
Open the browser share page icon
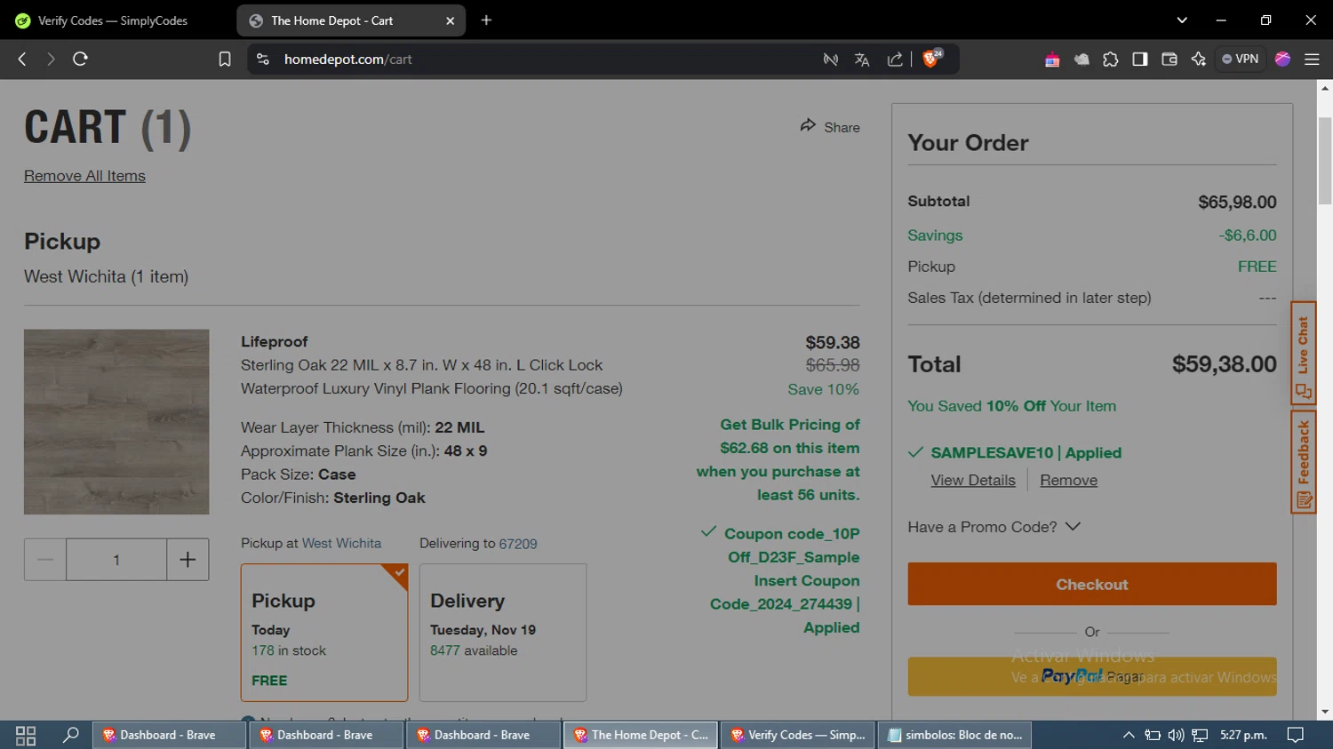point(895,60)
